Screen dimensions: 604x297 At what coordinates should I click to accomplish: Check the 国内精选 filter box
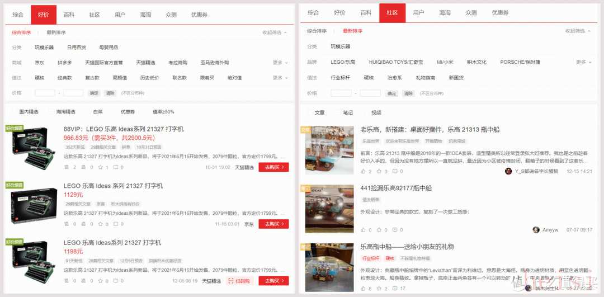tap(15, 112)
